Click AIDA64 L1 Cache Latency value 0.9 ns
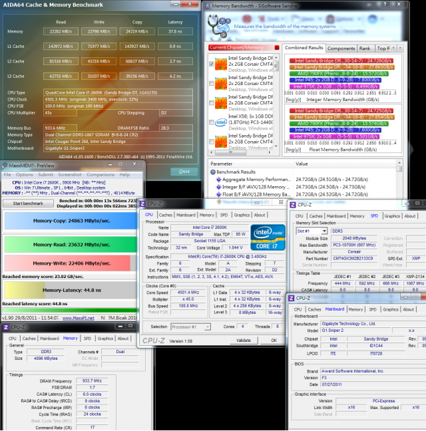This screenshot has width=426, height=431. (175, 46)
